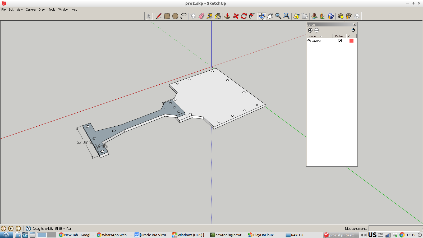The width and height of the screenshot is (423, 238).
Task: Select the Push/Pull tool
Action: (227, 16)
